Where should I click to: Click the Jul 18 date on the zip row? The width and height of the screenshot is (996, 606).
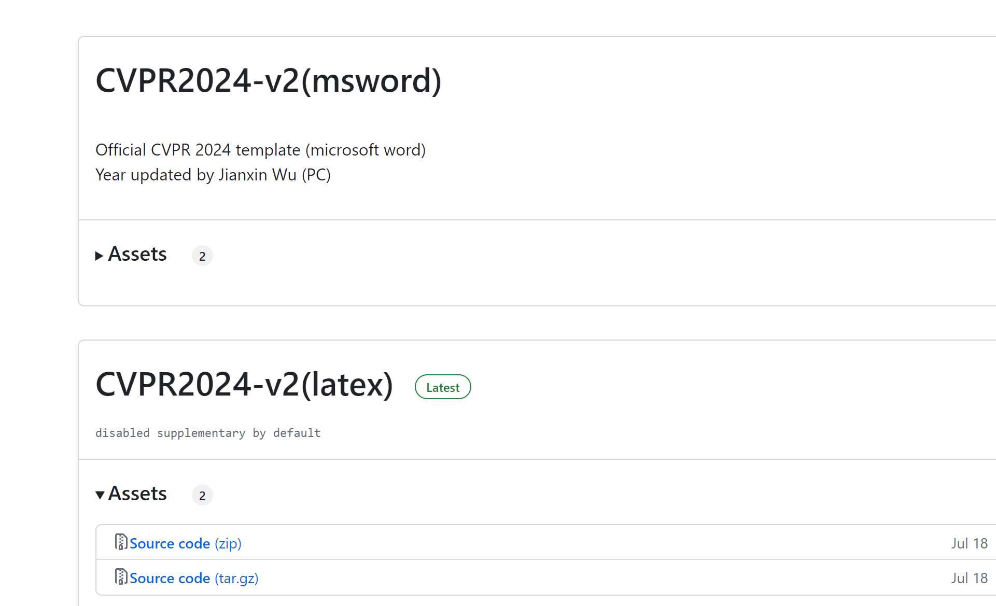coord(969,543)
